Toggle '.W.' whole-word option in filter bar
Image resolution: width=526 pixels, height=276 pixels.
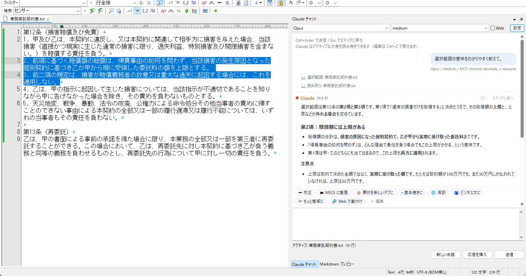[212, 3]
